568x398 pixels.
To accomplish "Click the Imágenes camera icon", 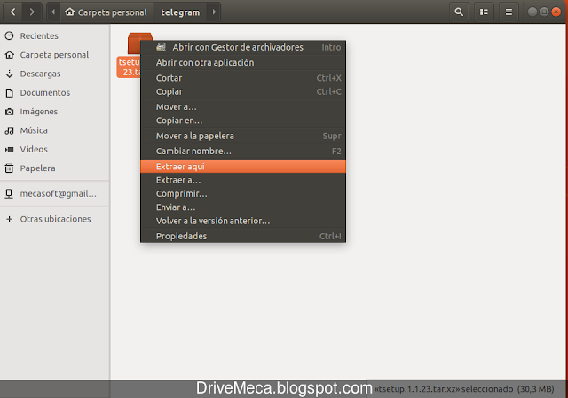I will coord(10,112).
